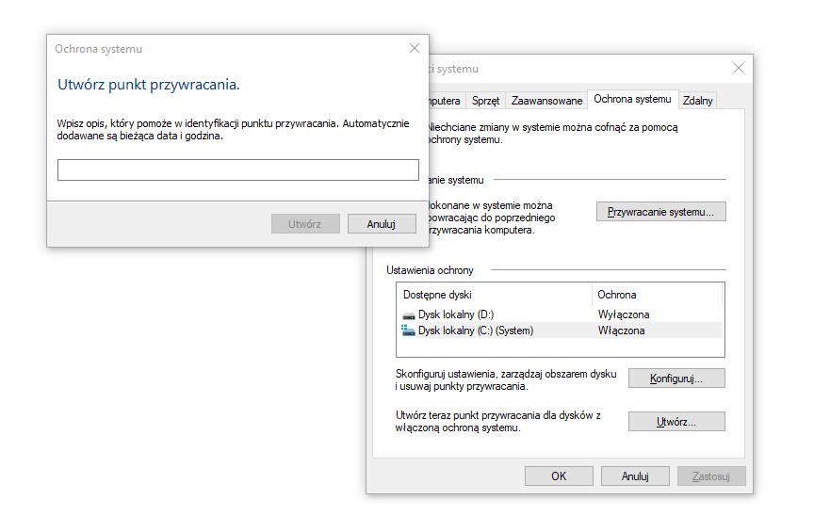
Task: Open Konfiguruj... protection settings
Action: [x=676, y=379]
